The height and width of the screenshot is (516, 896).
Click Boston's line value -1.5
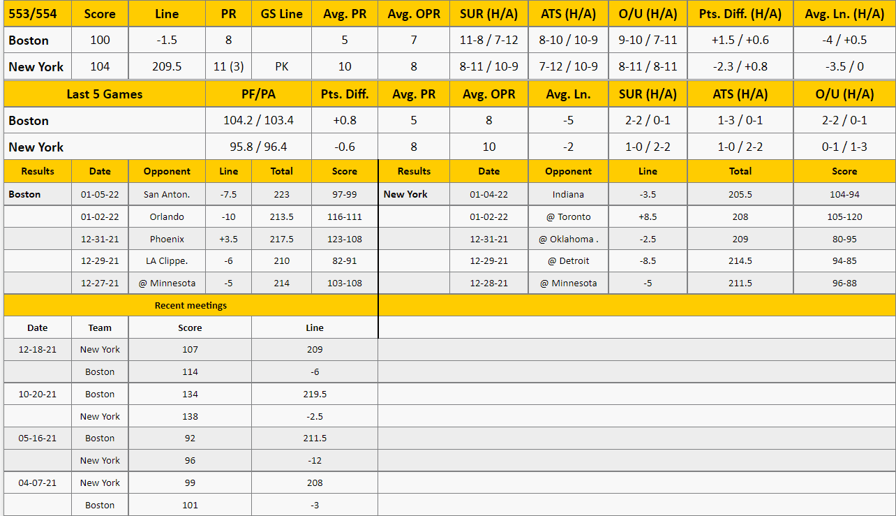[x=167, y=40]
